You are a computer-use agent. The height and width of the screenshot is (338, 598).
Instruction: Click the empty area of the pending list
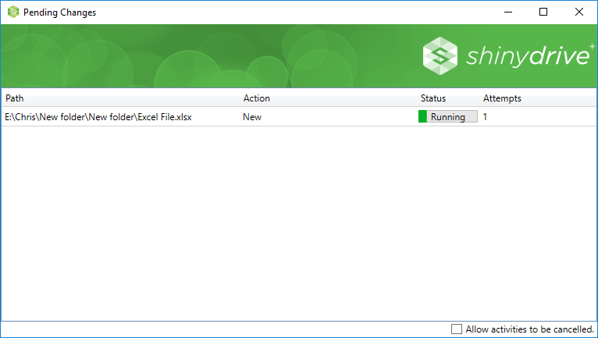pos(297,226)
